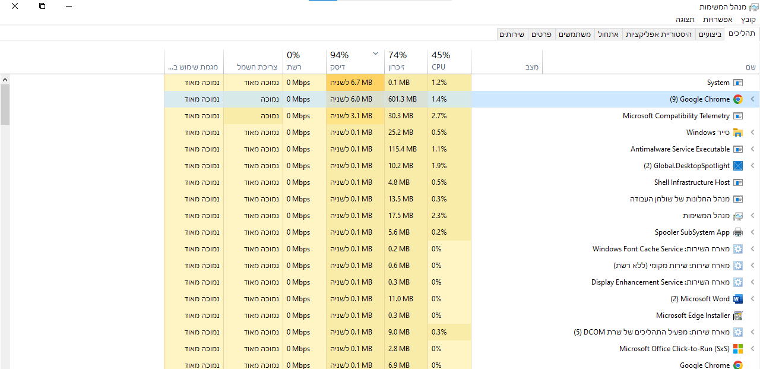
Task: Click the Microsoft Edge Installer icon
Action: pos(738,316)
